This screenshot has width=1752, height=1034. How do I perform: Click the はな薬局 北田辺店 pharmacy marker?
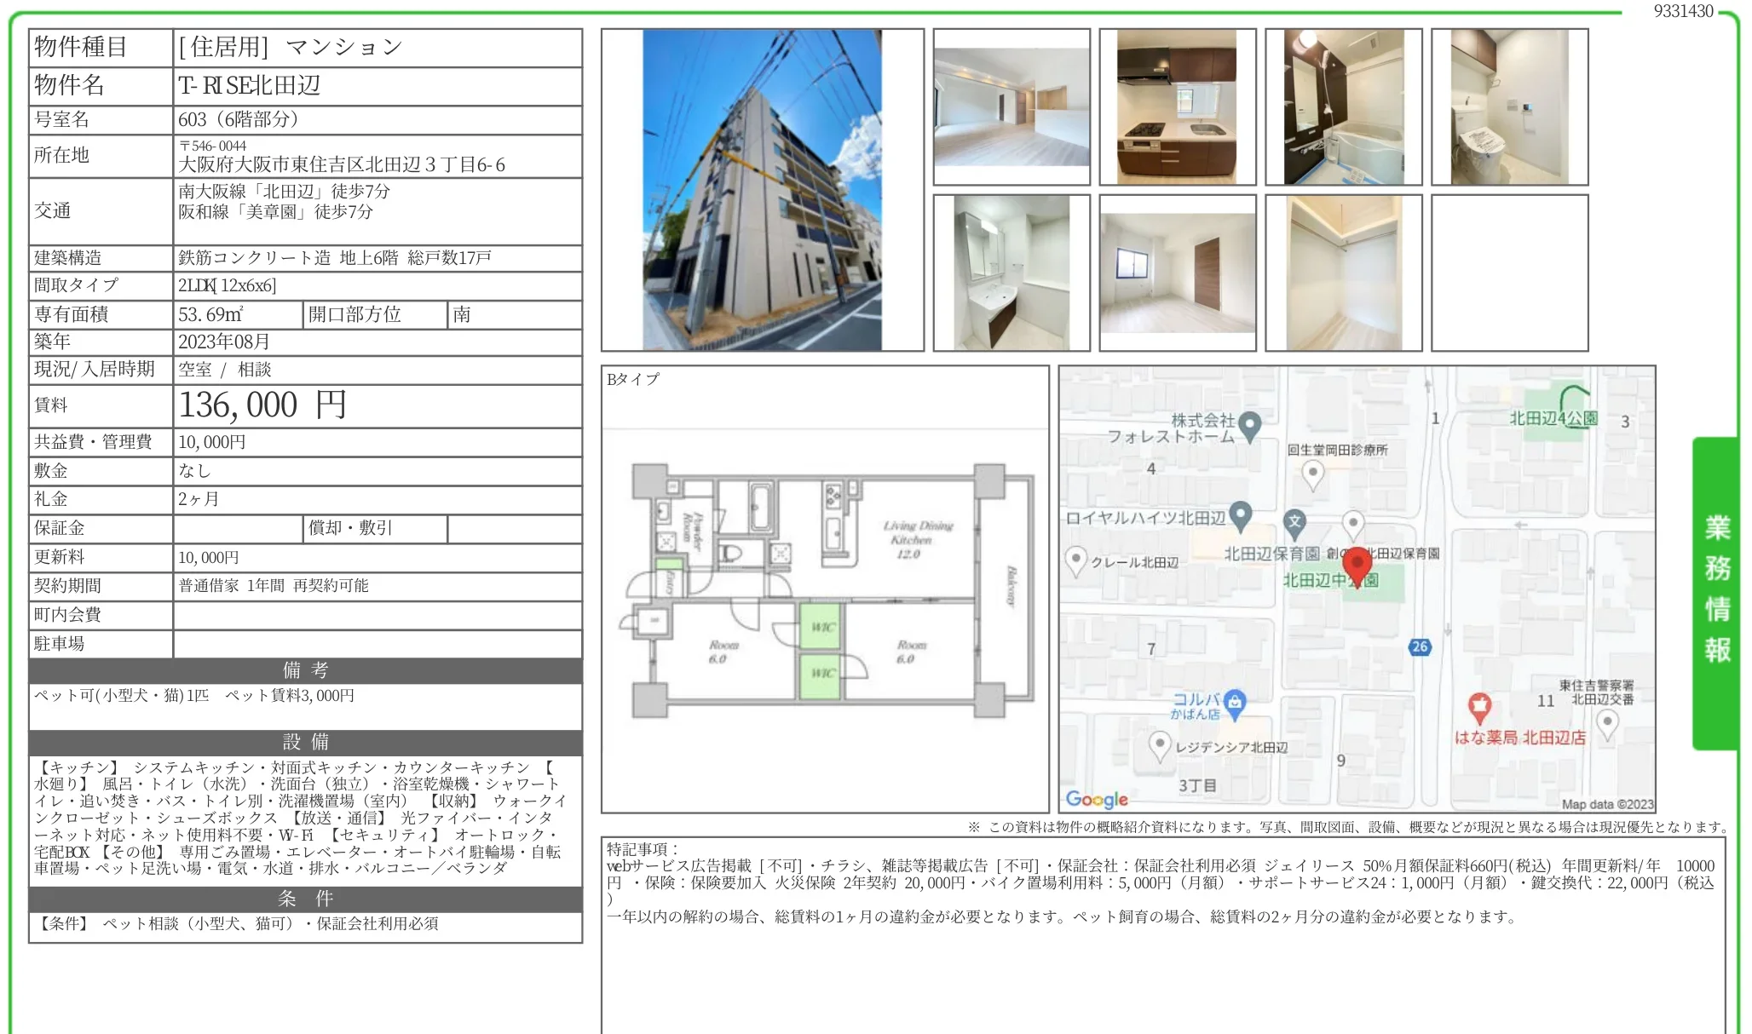1479,707
